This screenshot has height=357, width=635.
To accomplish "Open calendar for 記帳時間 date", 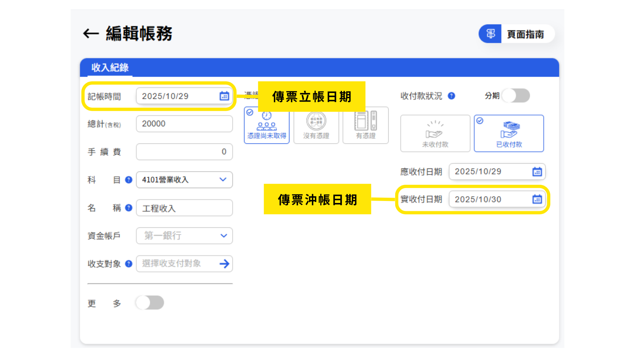I will (x=224, y=96).
